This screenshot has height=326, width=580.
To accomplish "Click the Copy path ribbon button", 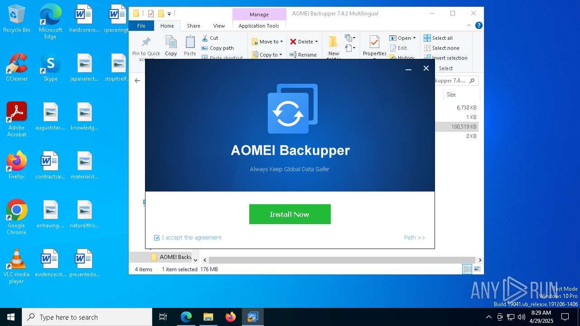I will [218, 48].
